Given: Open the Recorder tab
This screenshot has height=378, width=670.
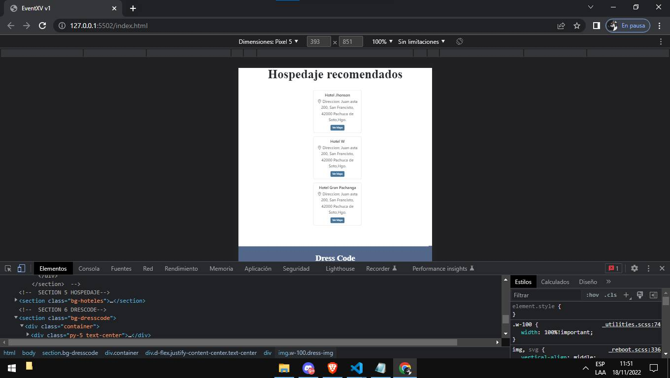Looking at the screenshot, I should (381, 268).
